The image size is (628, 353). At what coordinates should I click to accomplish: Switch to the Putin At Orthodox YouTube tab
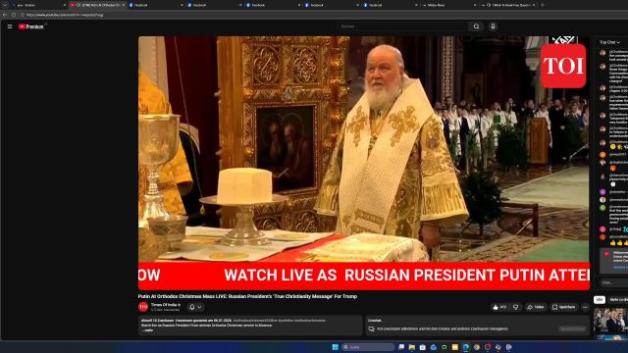pos(98,5)
